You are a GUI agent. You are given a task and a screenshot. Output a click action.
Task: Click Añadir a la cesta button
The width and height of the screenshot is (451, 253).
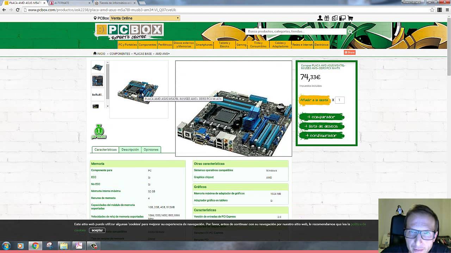(314, 100)
